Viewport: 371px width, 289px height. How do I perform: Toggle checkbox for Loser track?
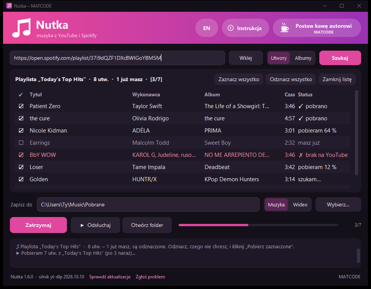point(21,167)
